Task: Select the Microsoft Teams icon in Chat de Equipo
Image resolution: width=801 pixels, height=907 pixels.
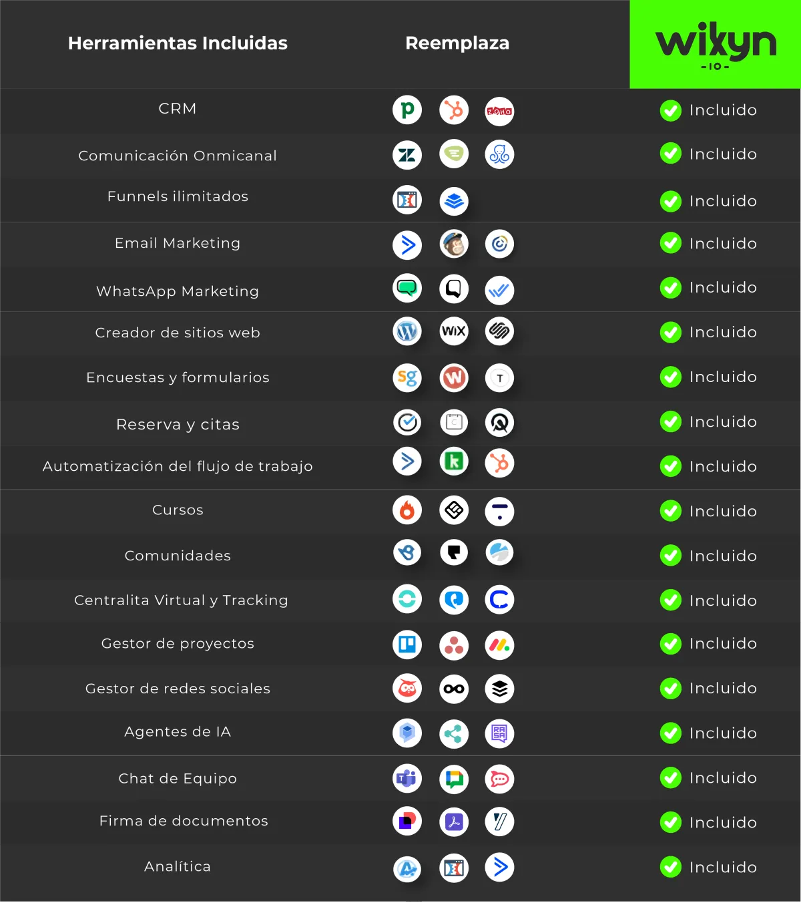Action: tap(407, 778)
